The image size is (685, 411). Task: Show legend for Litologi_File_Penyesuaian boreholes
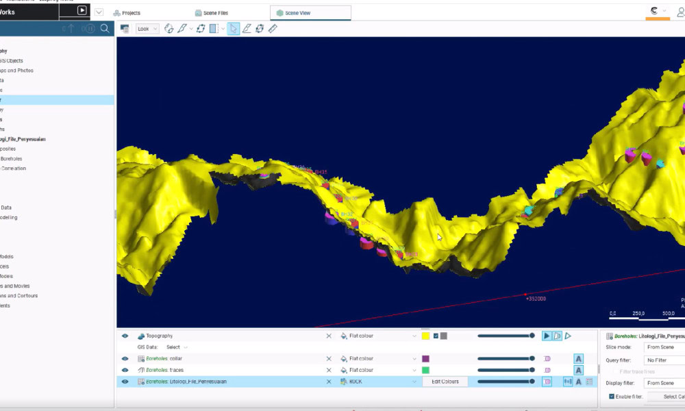pos(589,382)
